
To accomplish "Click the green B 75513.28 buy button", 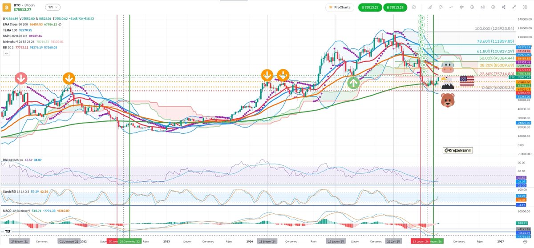I will pos(395,7).
